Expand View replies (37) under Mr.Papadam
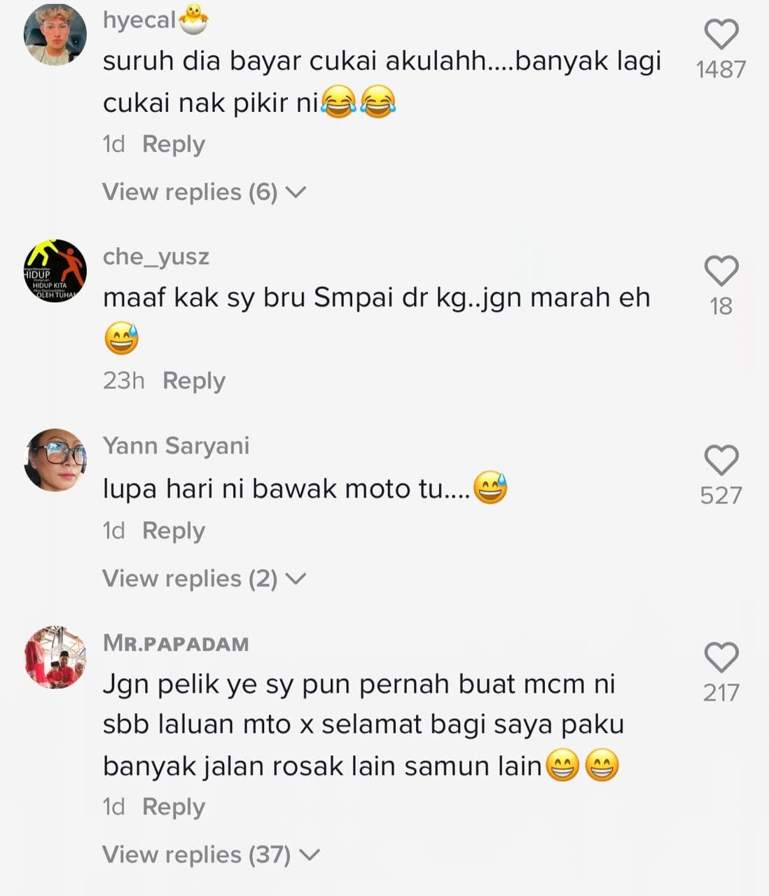Image resolution: width=769 pixels, height=896 pixels. point(211,854)
